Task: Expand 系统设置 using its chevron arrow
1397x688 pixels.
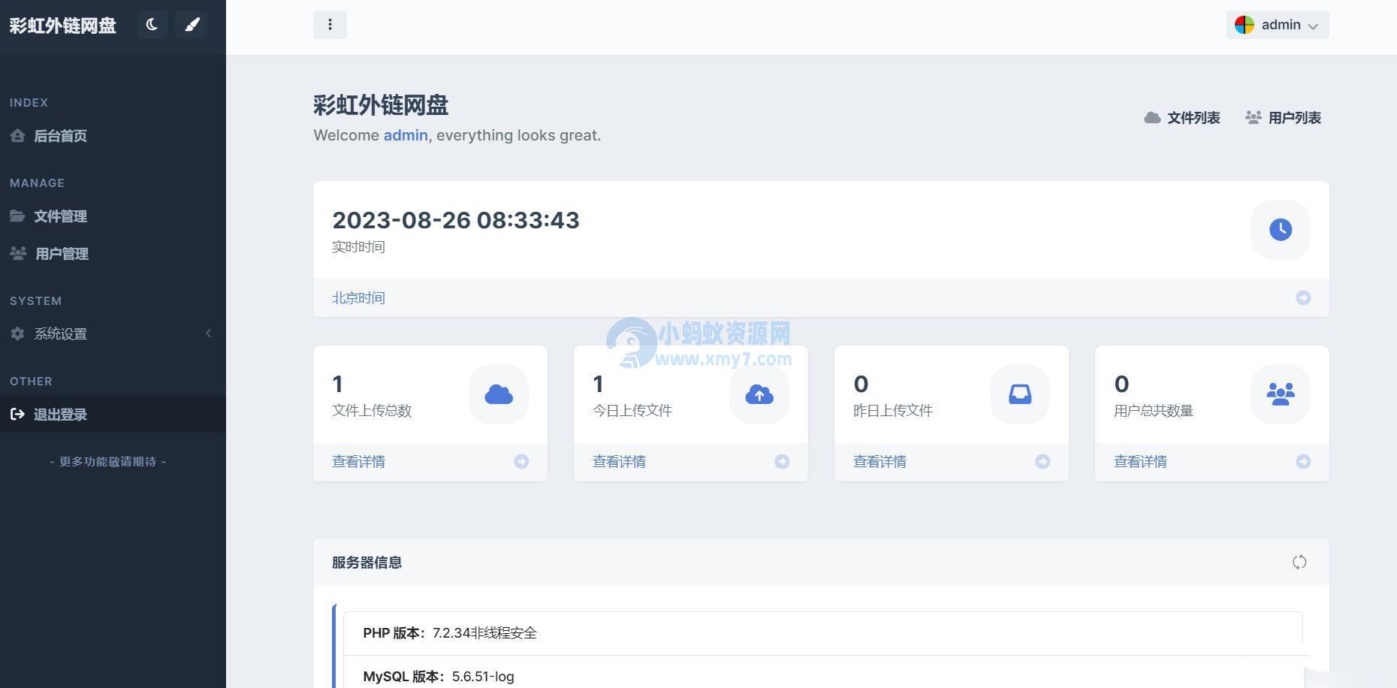Action: coord(209,333)
